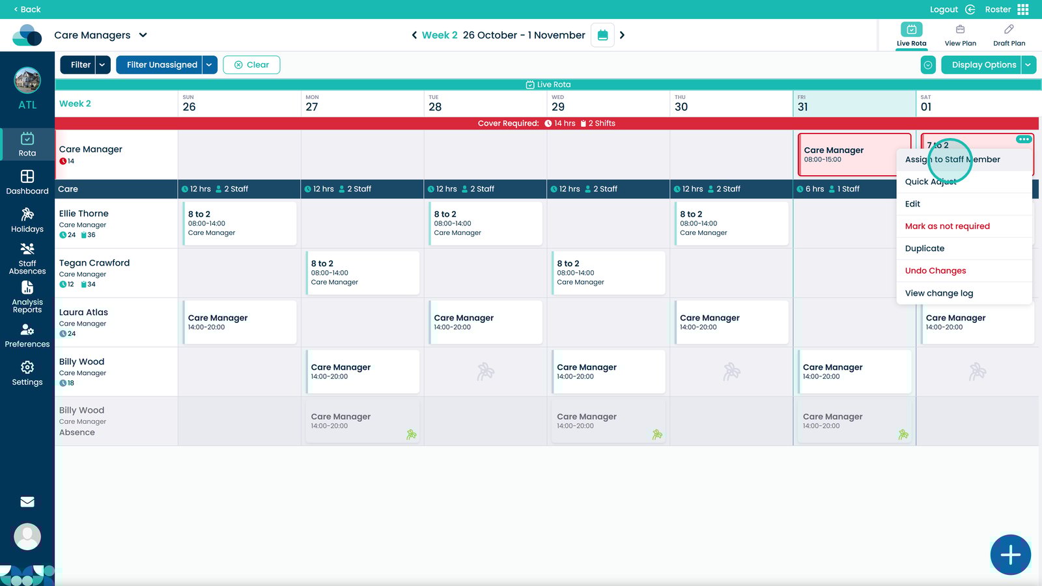Open Dashboard in the sidebar
The image size is (1042, 586).
[x=27, y=182]
